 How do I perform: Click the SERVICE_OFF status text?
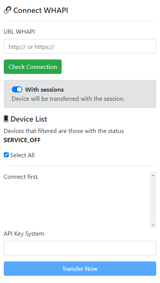pyautogui.click(x=22, y=140)
